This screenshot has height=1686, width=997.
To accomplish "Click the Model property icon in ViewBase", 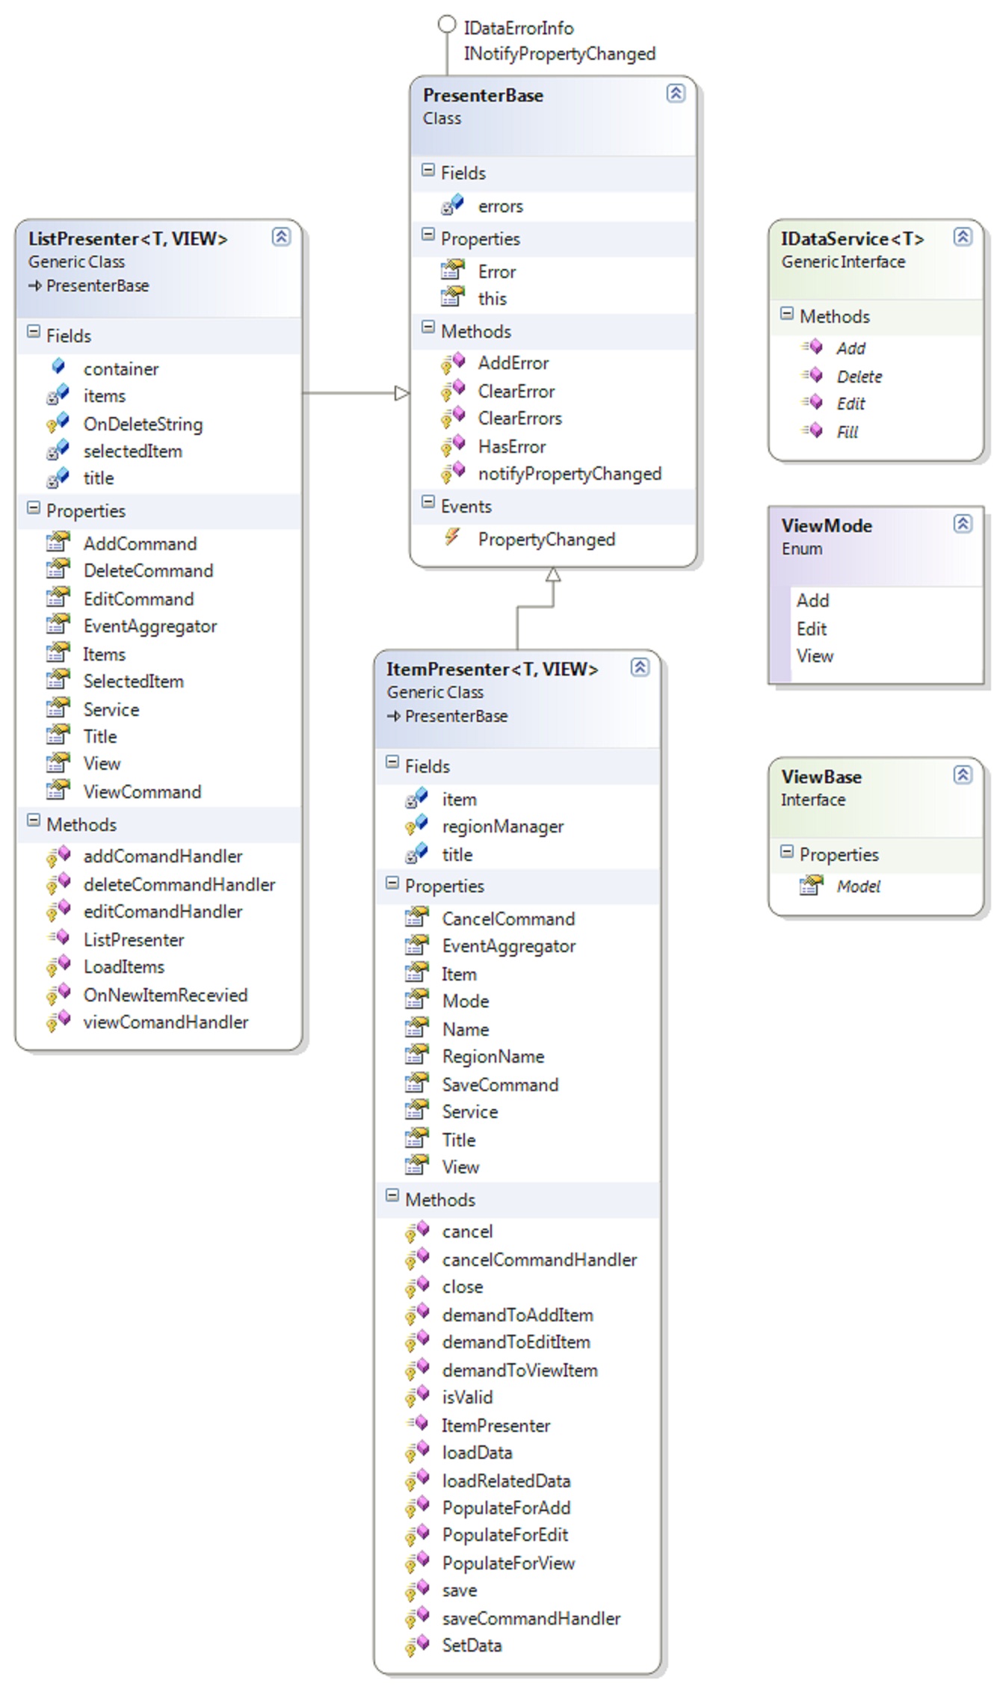I will [811, 886].
